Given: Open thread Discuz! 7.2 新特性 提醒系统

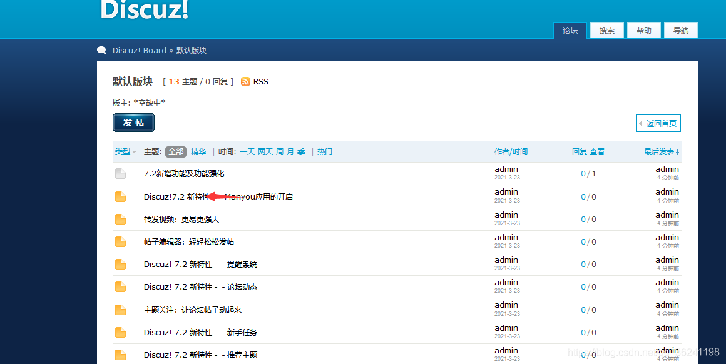Looking at the screenshot, I should pyautogui.click(x=200, y=265).
